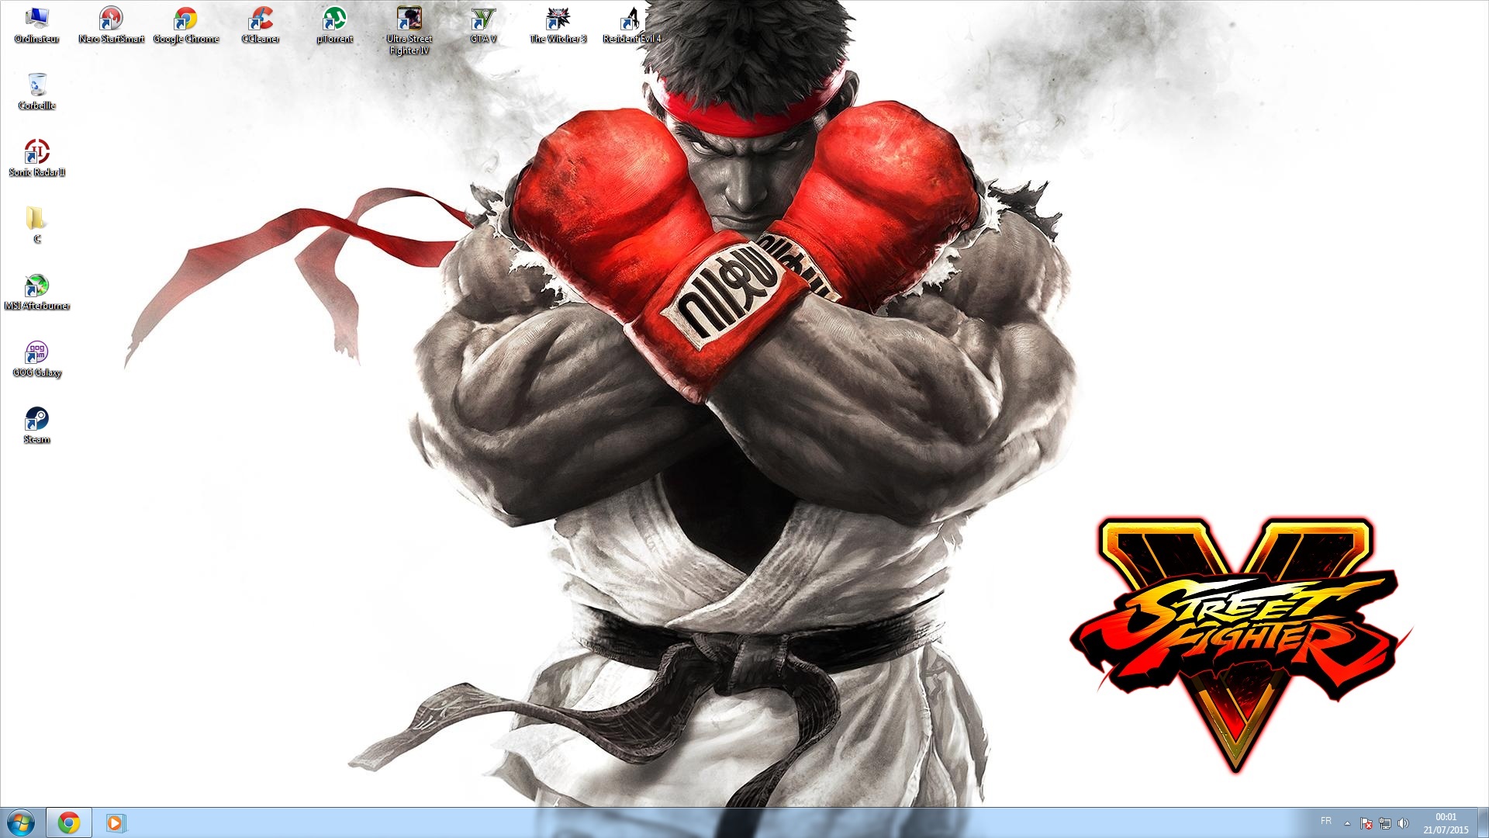The image size is (1489, 838).
Task: Select the Steam desktop shortcut
Action: (x=36, y=425)
